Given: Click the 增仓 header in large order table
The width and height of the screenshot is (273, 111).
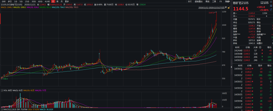Looking at the screenshot, I should point(269,47).
